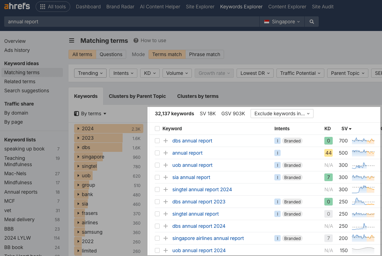Open the dbs annual report 2023 keyword link
Viewport: 382px width, 256px height.
(x=199, y=202)
